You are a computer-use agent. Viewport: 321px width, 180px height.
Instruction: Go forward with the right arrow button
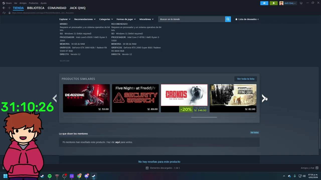coord(9,8)
